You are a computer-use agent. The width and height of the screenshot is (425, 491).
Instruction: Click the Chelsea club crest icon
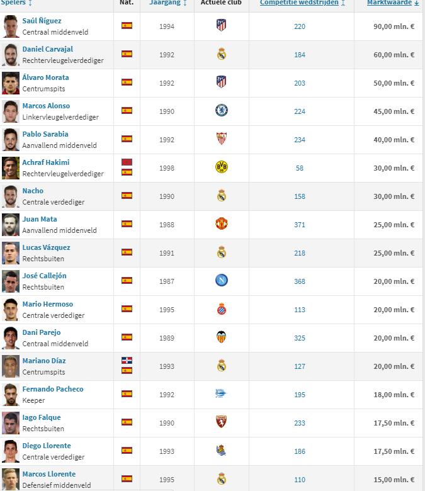[x=221, y=111]
